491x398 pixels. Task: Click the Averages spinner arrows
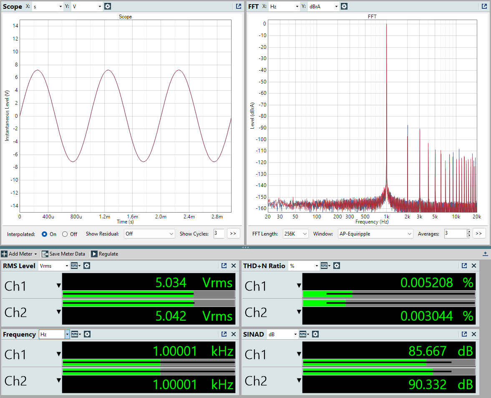[468, 233]
